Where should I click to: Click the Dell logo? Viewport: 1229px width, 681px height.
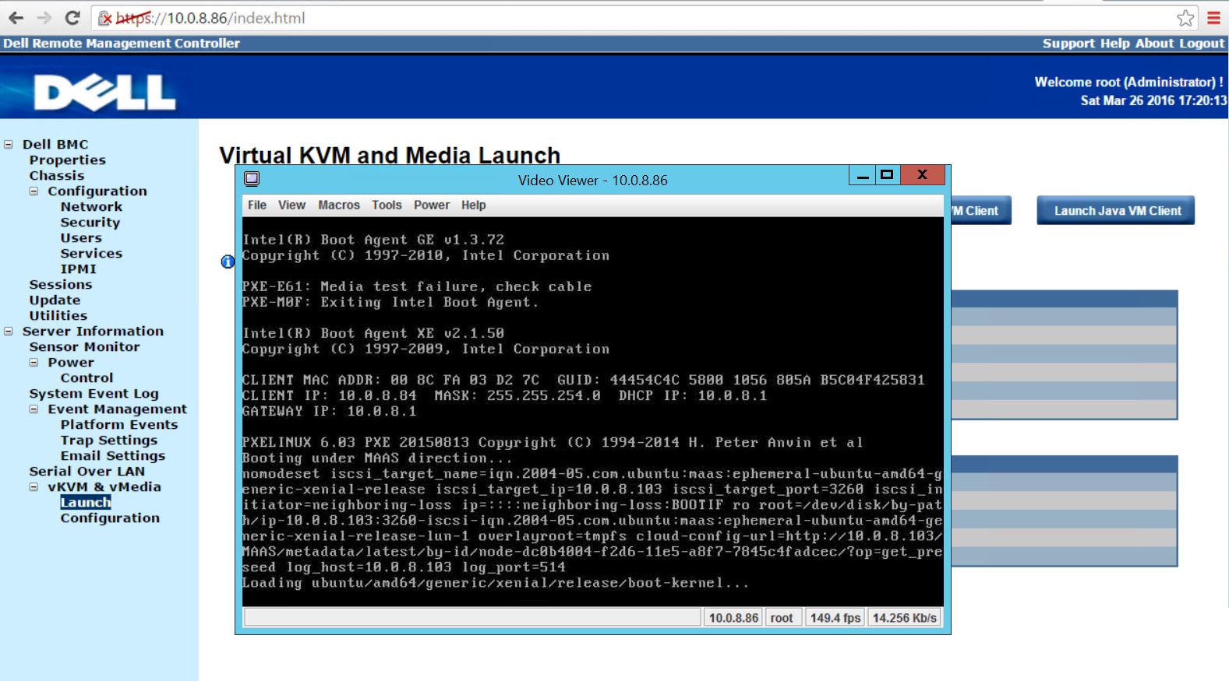(x=104, y=93)
